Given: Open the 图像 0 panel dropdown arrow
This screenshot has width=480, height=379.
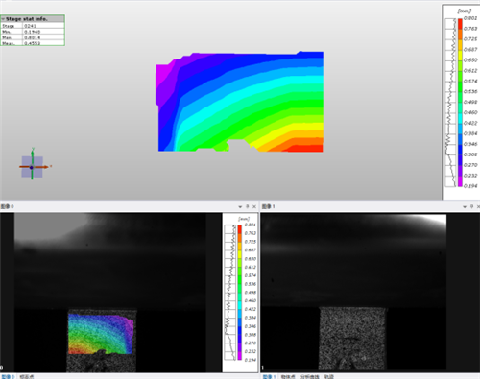Looking at the screenshot, I should pyautogui.click(x=240, y=207).
